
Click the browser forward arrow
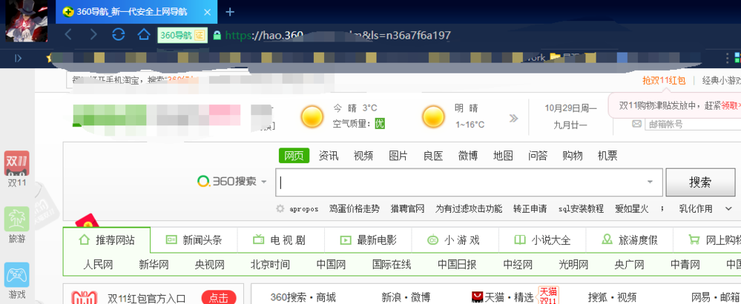click(93, 34)
